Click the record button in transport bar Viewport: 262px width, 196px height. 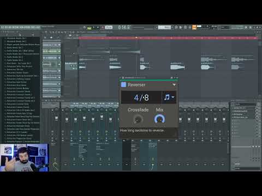pos(103,27)
